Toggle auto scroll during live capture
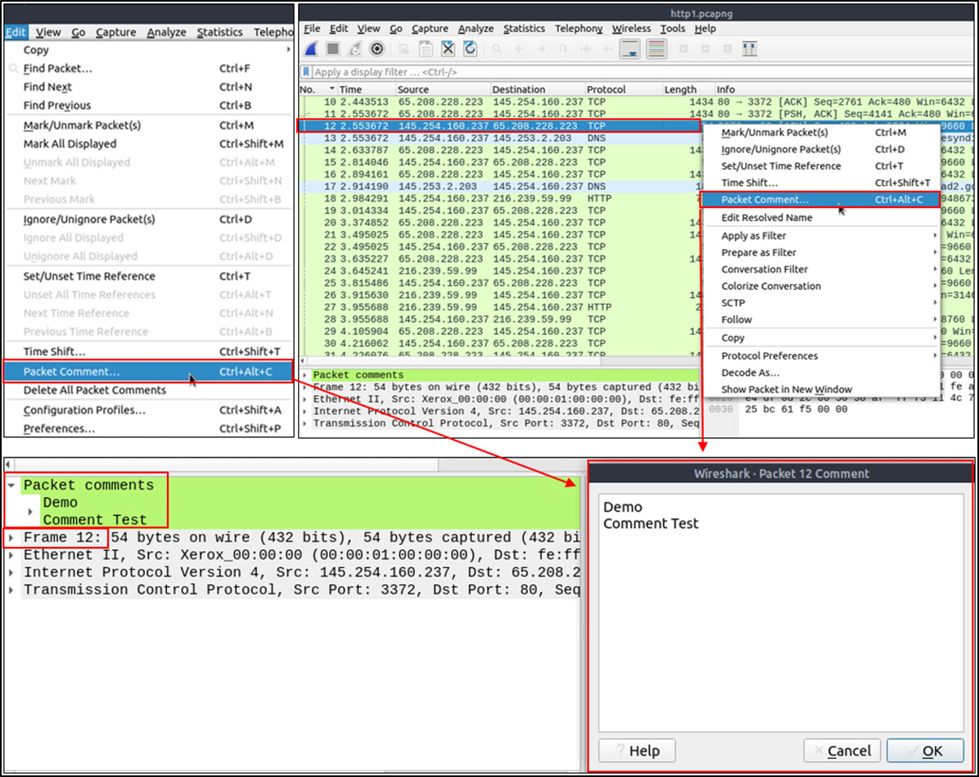Viewport: 979px width, 777px height. click(630, 49)
